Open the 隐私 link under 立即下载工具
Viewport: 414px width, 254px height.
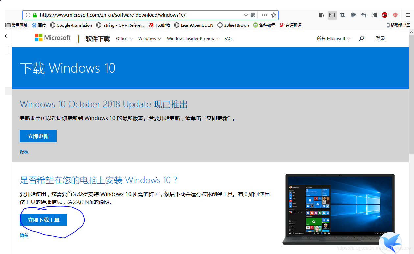click(24, 235)
